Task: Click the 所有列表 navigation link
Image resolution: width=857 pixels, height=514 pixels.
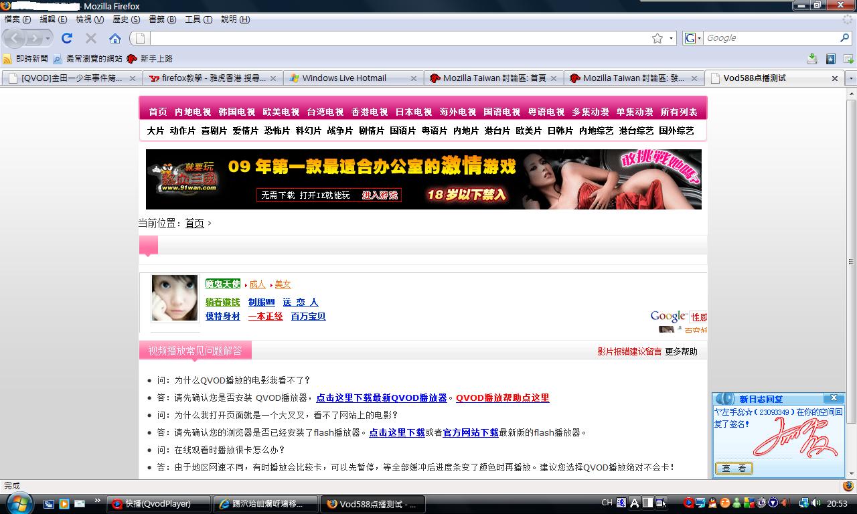Action: point(679,112)
